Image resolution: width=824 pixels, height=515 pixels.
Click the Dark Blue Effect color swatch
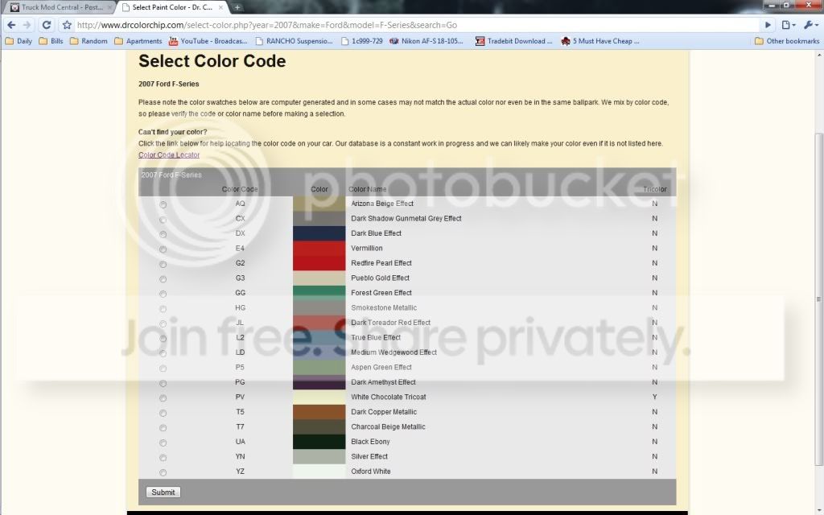[319, 233]
